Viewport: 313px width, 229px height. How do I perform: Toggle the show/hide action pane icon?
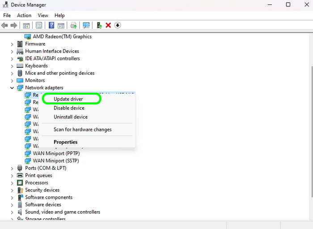61,25
